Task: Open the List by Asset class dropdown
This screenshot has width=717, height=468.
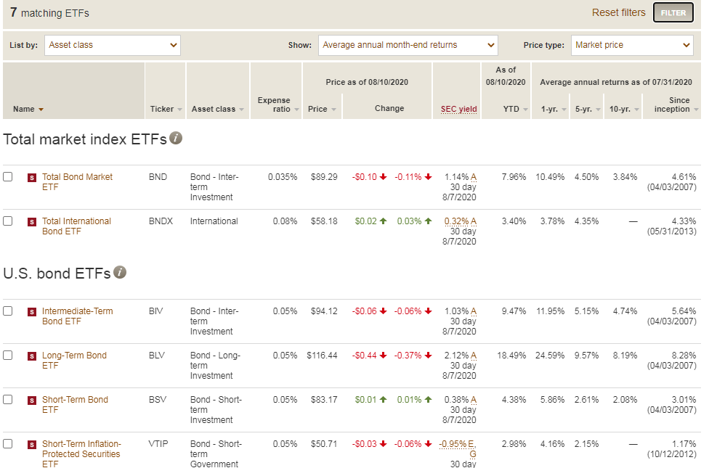Action: (113, 45)
